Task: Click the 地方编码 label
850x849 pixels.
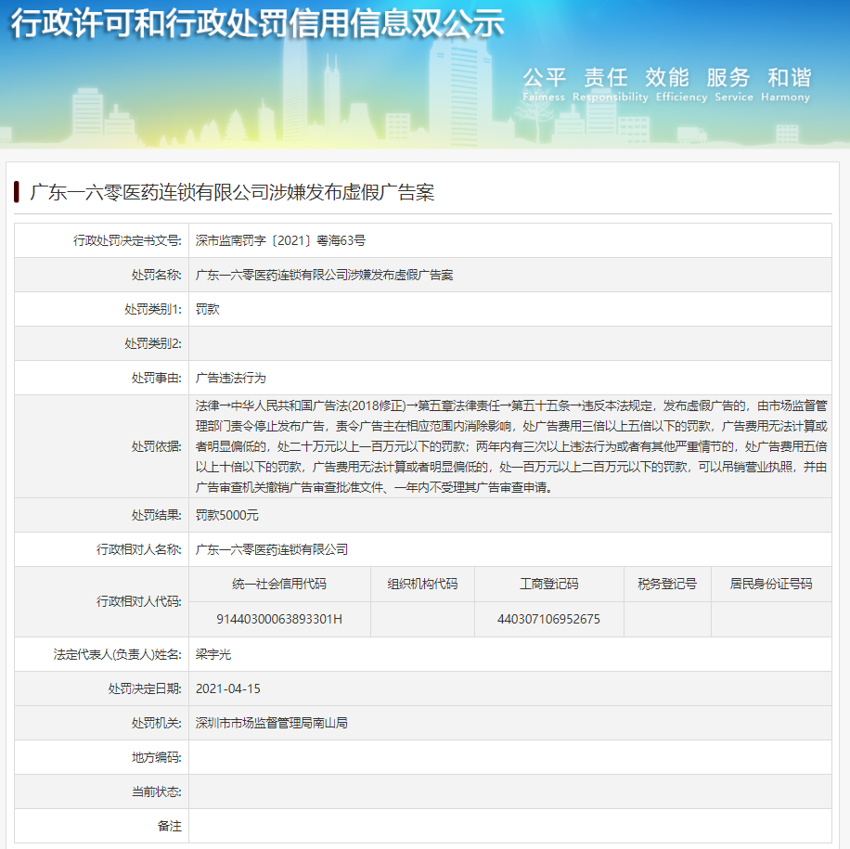Action: click(156, 757)
